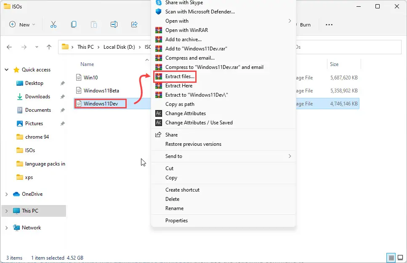Click the Paste clipboard icon in toolbar
Viewport: 407px width, 263px height.
coord(94,25)
